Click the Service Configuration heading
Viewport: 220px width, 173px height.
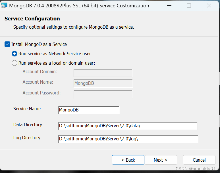tap(32, 19)
